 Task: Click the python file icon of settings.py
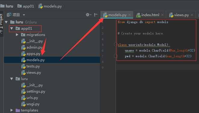click(x=23, y=91)
